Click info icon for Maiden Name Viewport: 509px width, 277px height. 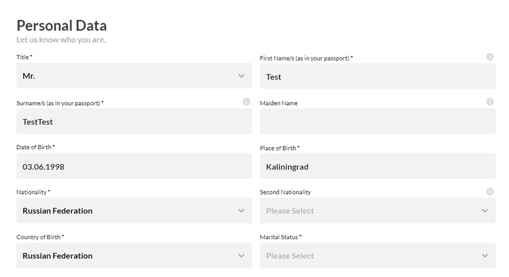[x=489, y=102]
